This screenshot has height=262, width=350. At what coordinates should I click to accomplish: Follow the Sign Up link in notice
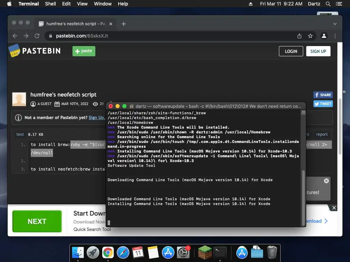[x=96, y=118]
